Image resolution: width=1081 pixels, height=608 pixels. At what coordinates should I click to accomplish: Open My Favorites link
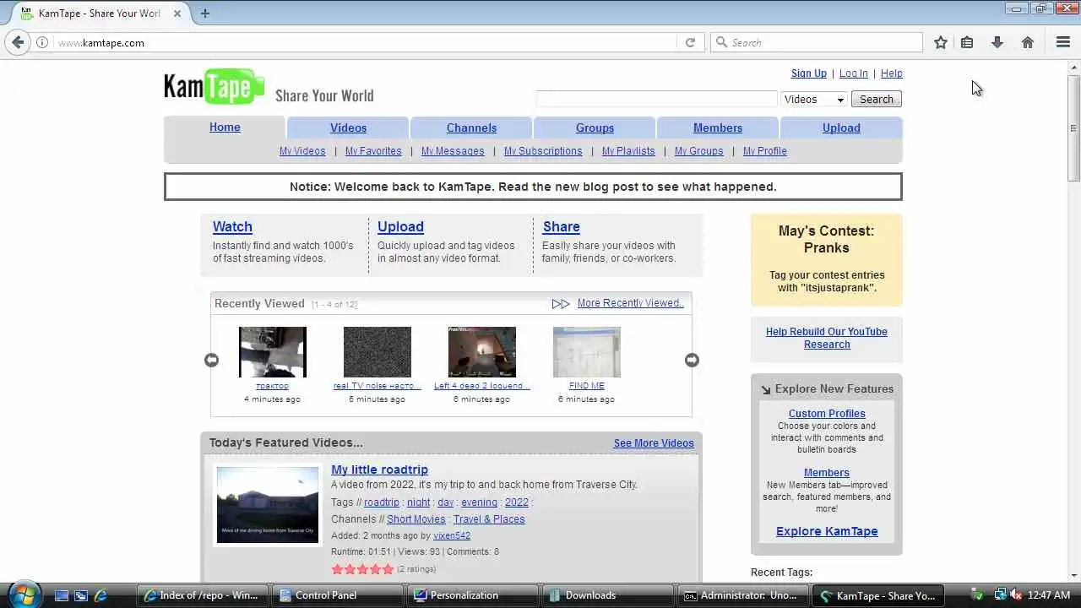pos(373,151)
